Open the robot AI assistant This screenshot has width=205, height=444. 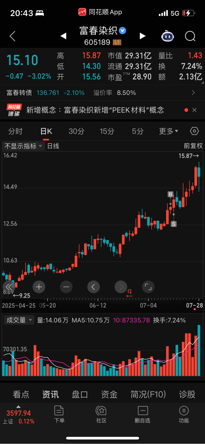point(167,36)
